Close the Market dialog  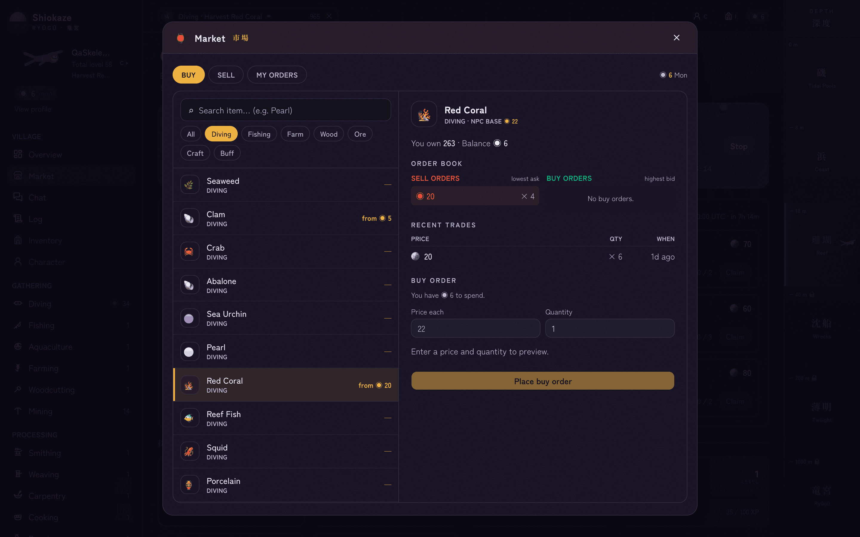[x=677, y=38]
